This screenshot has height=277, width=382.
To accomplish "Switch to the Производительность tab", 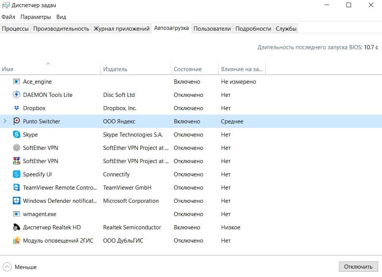I will coord(61,28).
